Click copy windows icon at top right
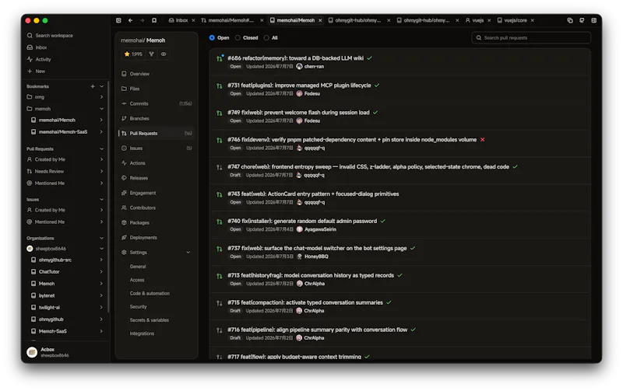The width and height of the screenshot is (623, 391). click(570, 20)
